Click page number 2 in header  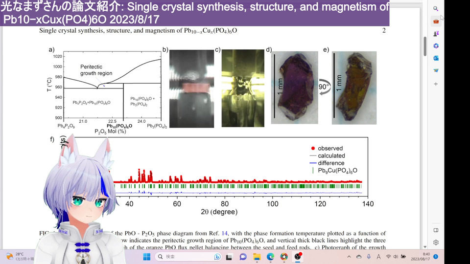(384, 30)
